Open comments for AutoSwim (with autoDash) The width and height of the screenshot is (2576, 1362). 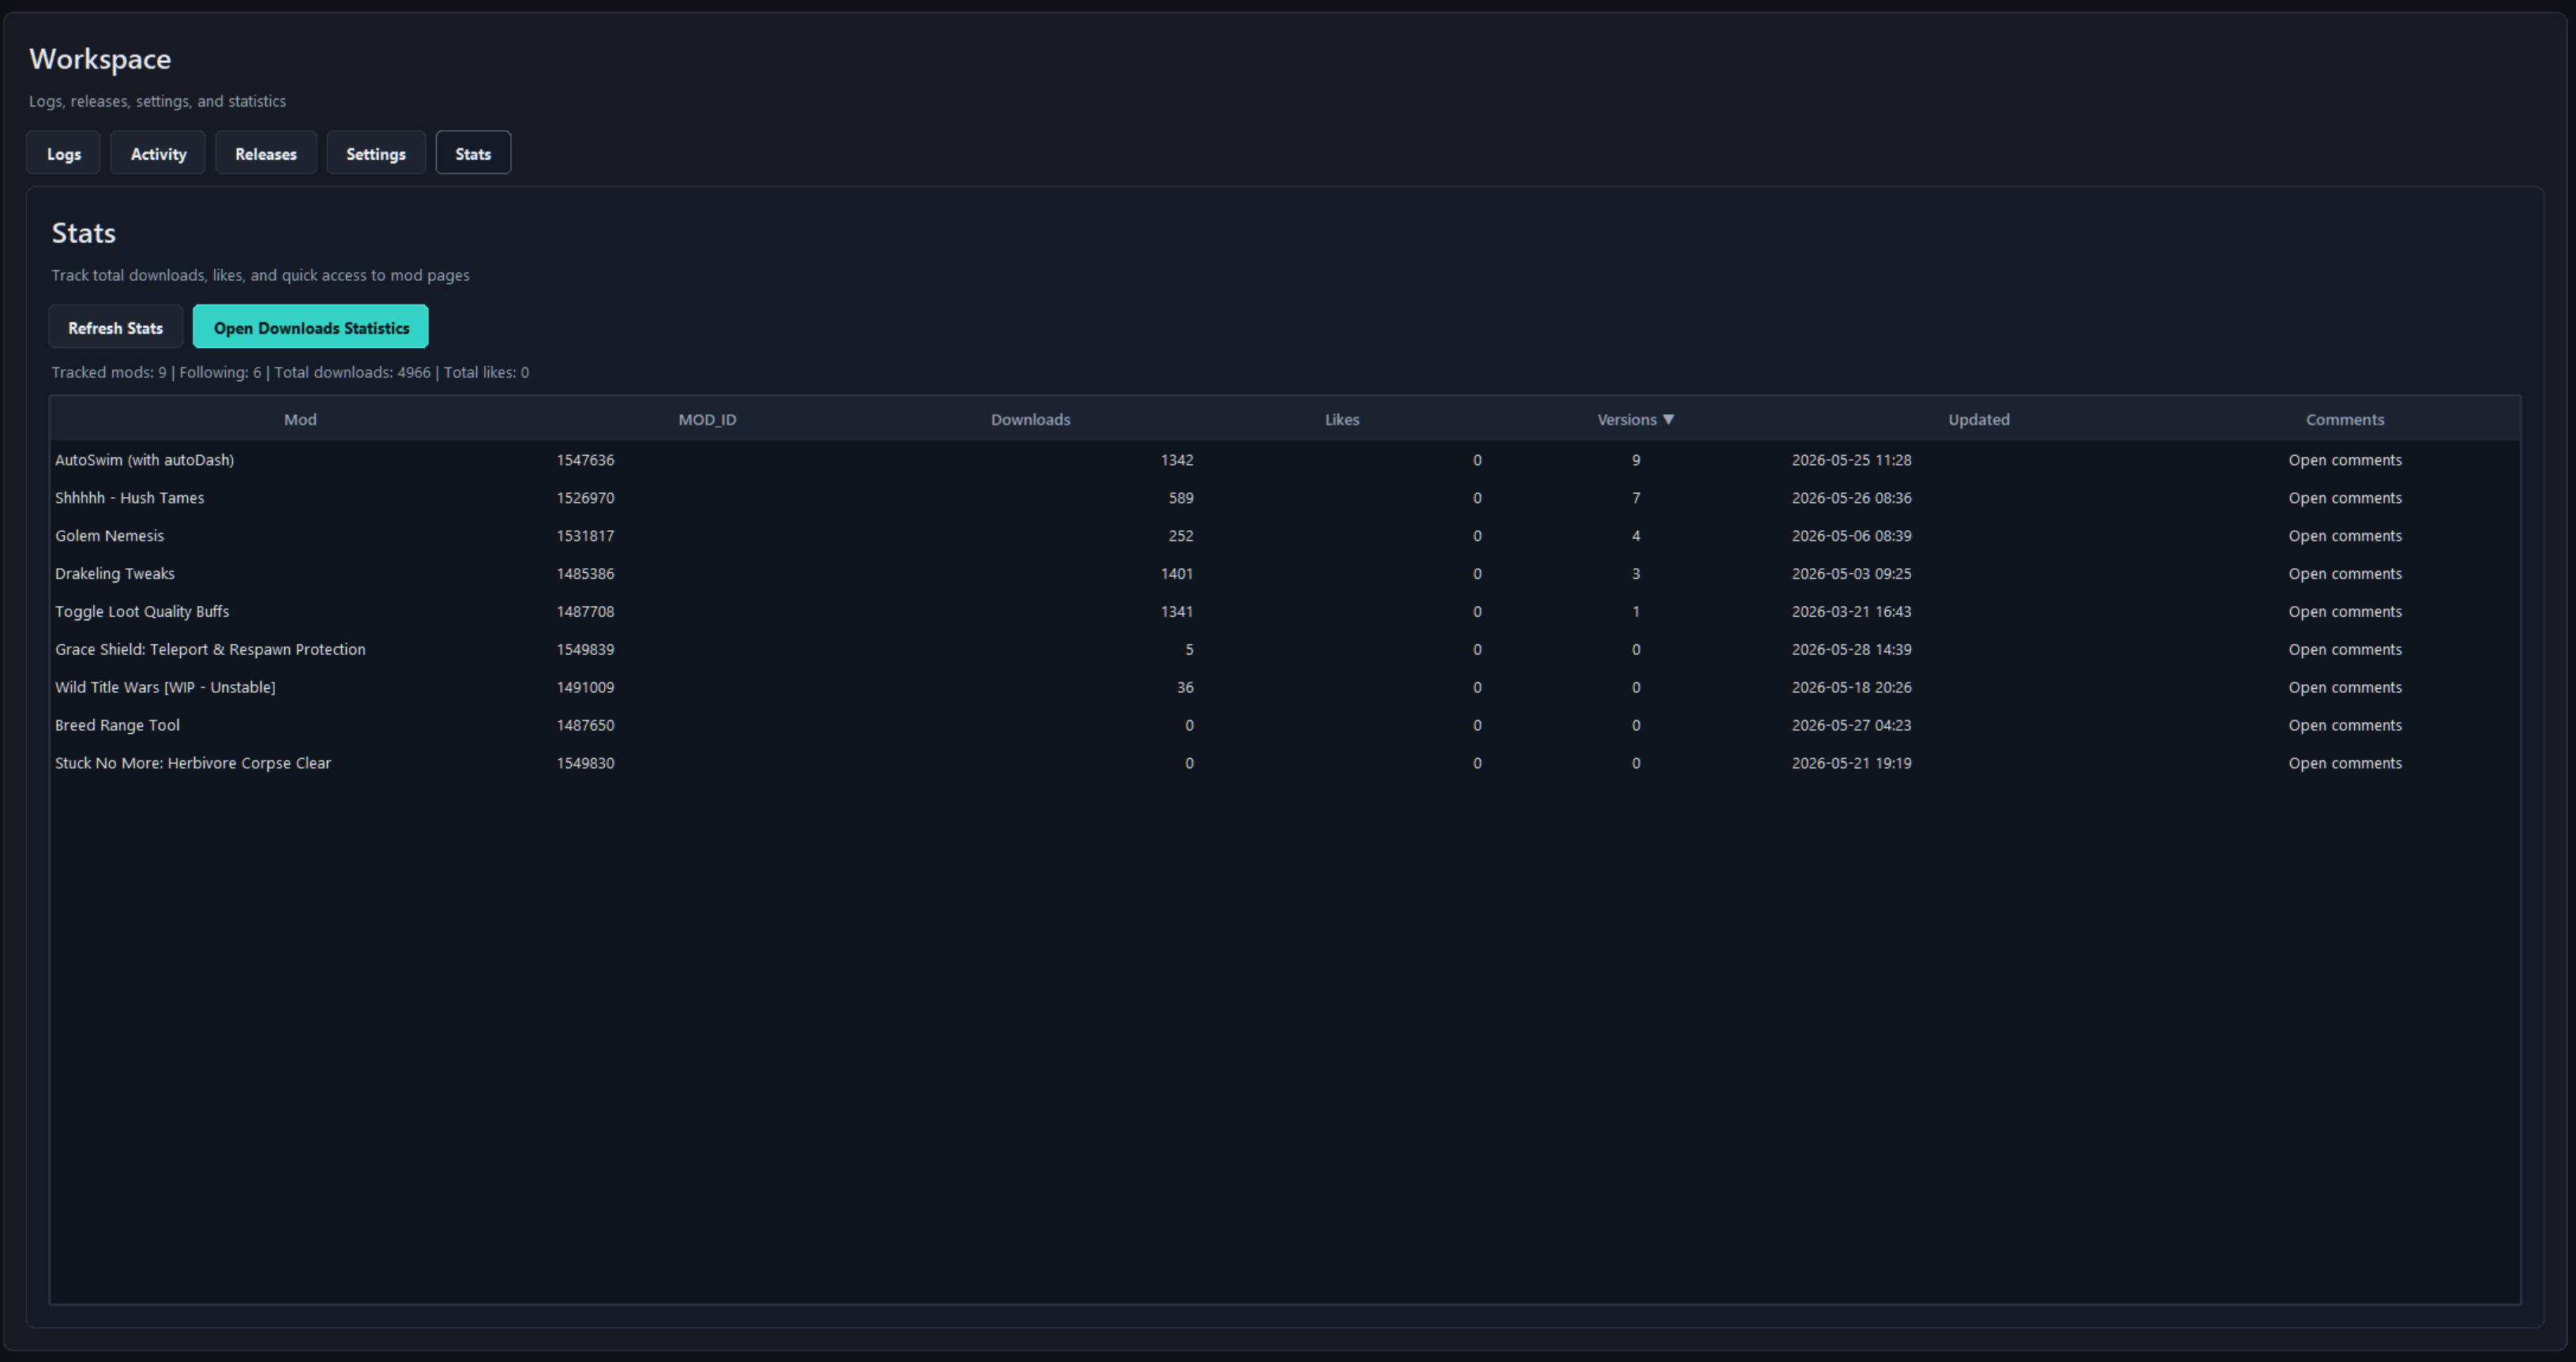click(2345, 460)
